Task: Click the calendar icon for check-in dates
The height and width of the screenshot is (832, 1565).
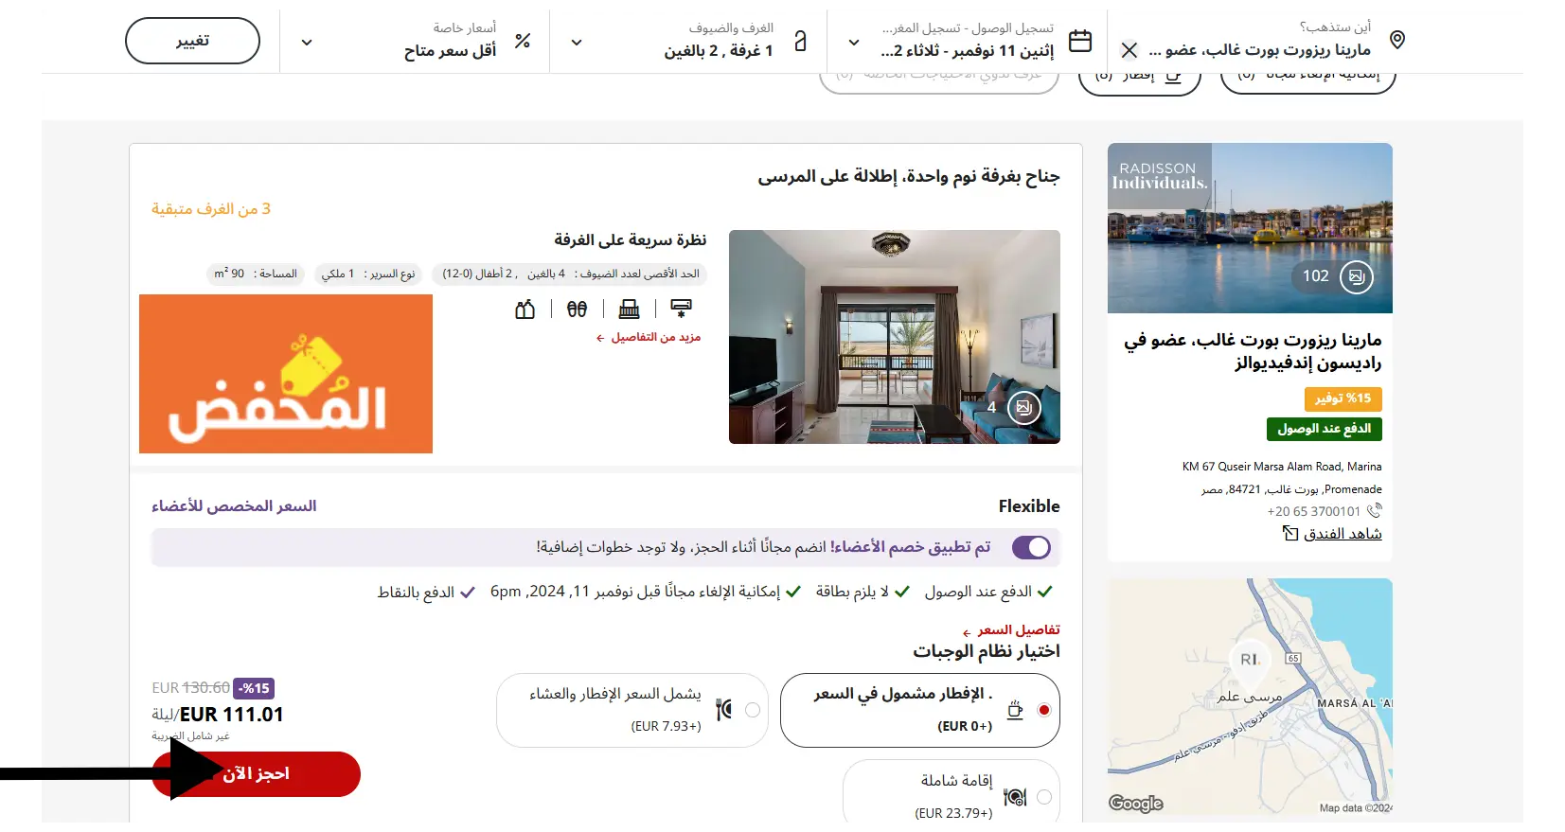Action: (1080, 41)
